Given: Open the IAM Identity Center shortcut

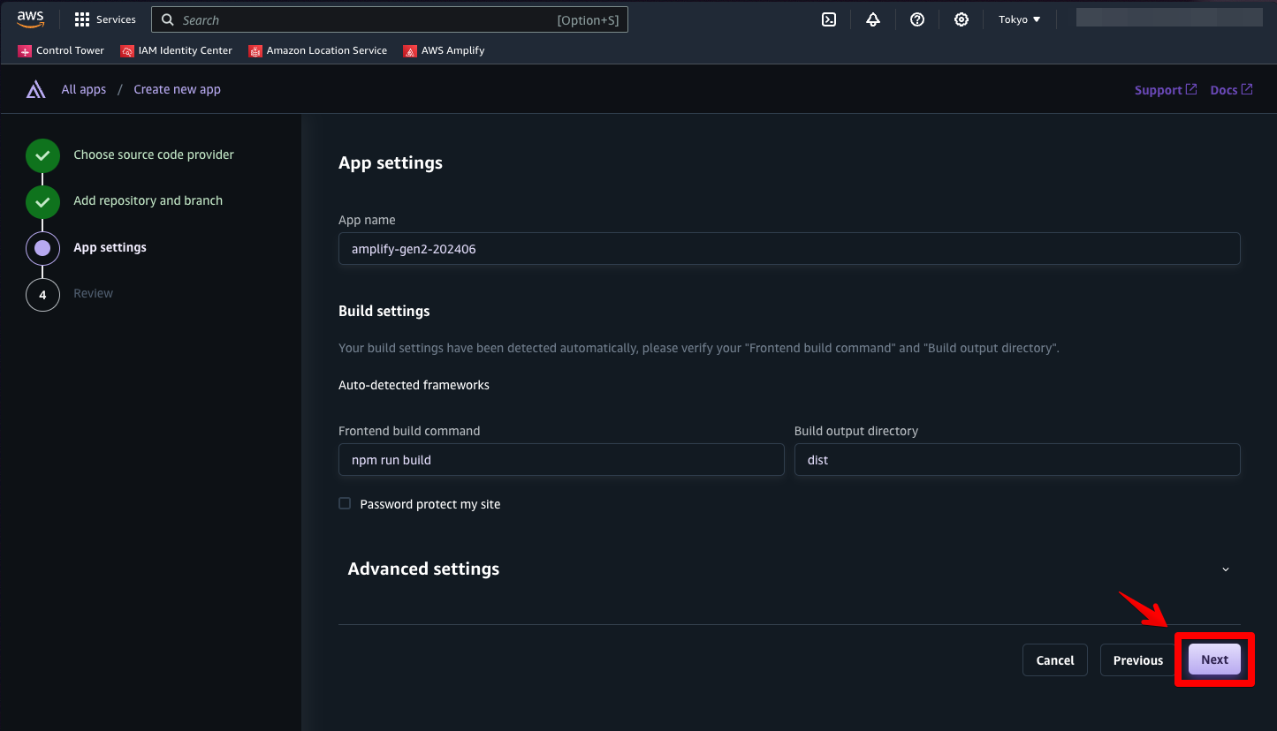Looking at the screenshot, I should click(x=177, y=50).
